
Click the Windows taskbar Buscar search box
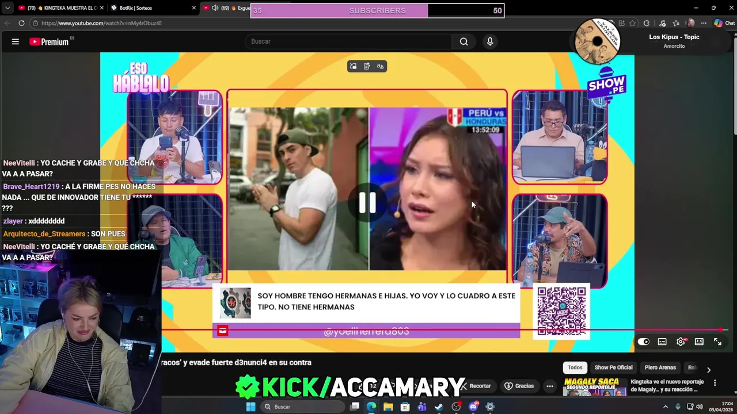[302, 407]
